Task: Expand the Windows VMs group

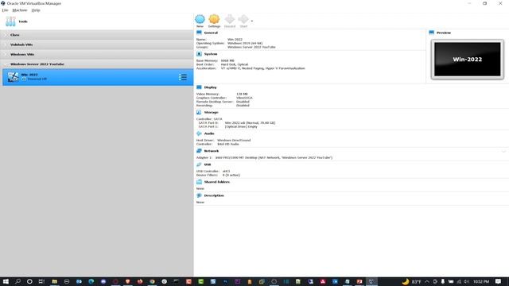Action: point(97,54)
